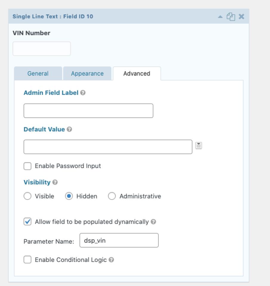
Task: Collapse the field settings with the arrow icon
Action: coord(220,17)
